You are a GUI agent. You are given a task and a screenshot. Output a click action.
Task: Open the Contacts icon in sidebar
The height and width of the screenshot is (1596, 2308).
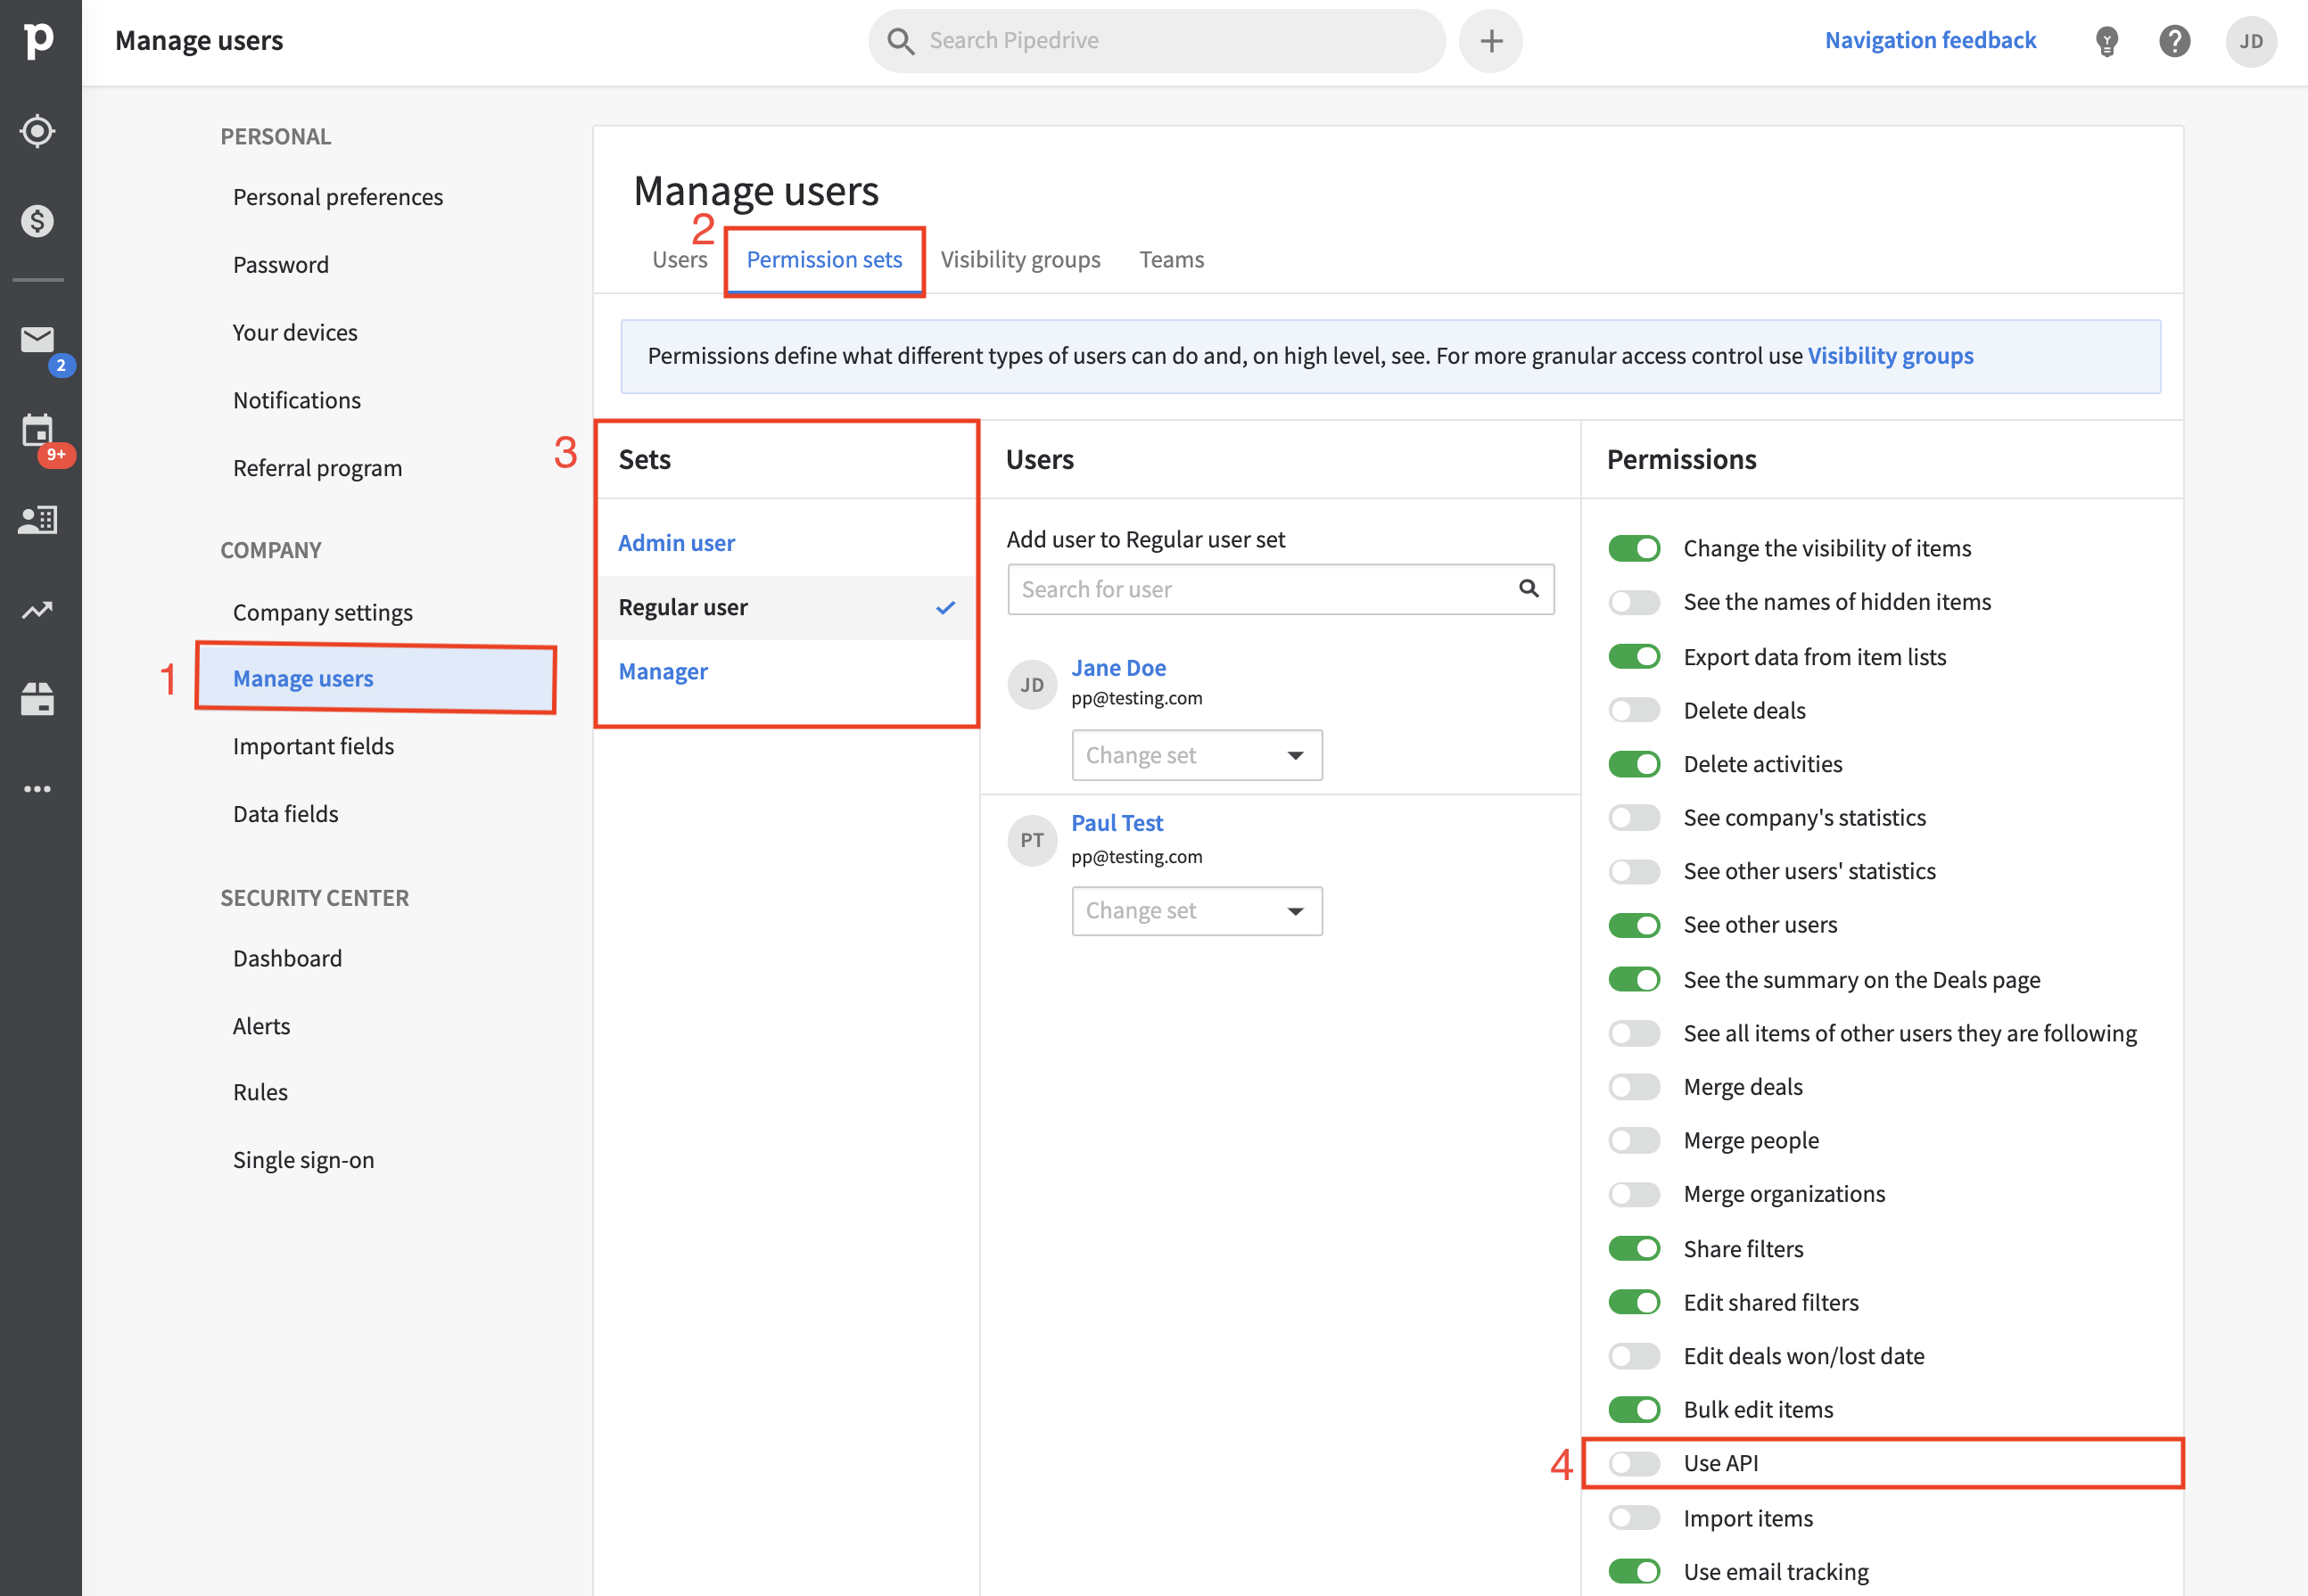[38, 519]
